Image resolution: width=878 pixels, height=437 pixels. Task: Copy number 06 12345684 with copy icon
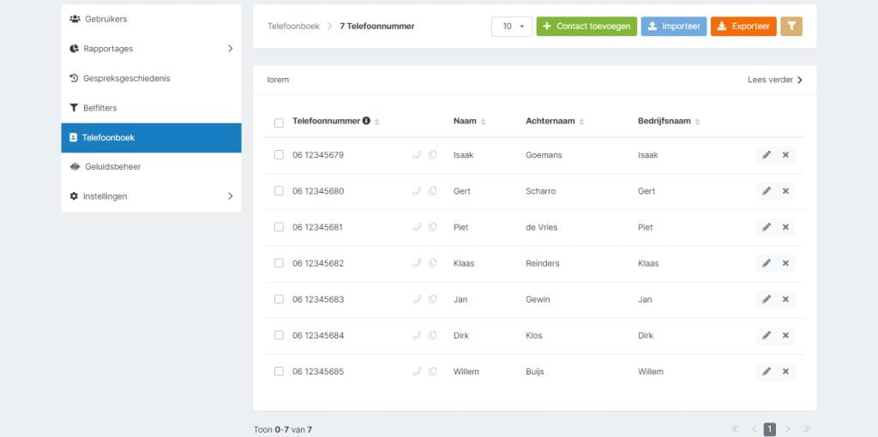click(x=432, y=336)
